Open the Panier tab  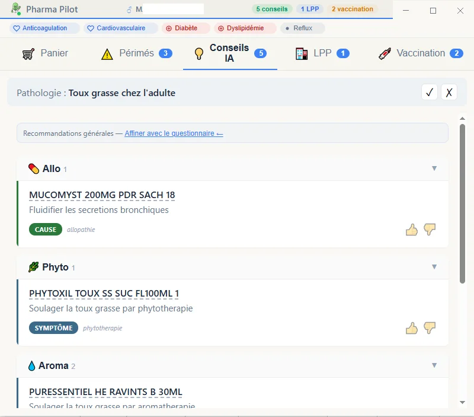(46, 53)
